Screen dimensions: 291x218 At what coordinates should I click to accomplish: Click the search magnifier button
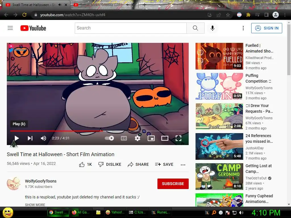196,28
